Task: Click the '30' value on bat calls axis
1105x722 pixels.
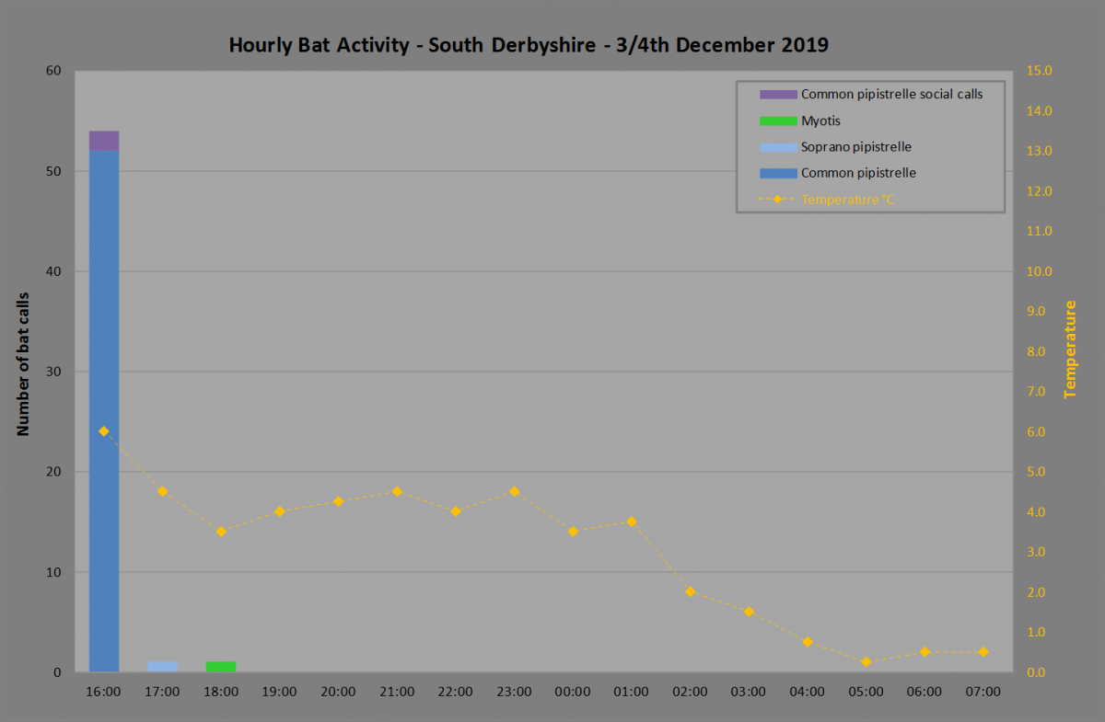Action: point(53,372)
